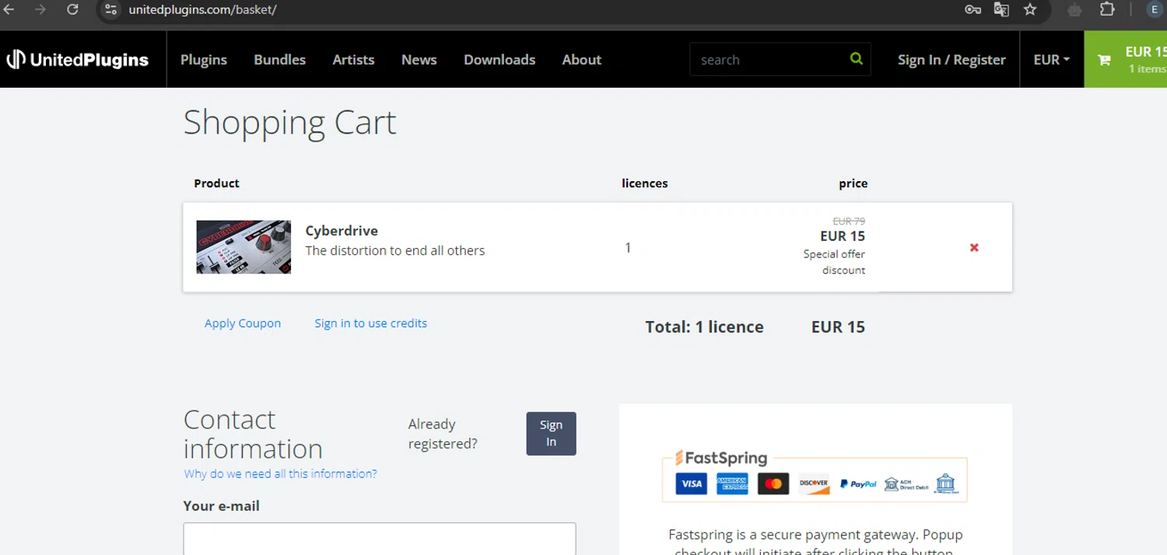Click the Discover payment icon

point(814,483)
